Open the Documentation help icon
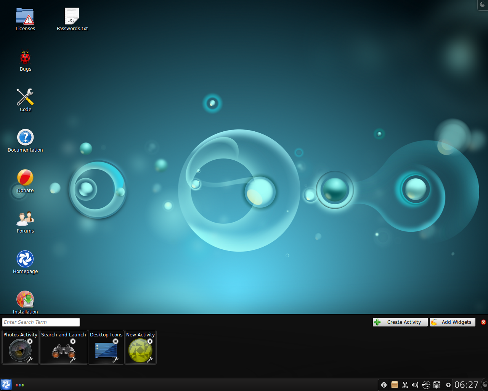The image size is (488, 391). tap(25, 137)
